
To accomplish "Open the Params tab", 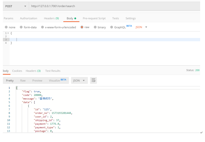I will point(9,18).
